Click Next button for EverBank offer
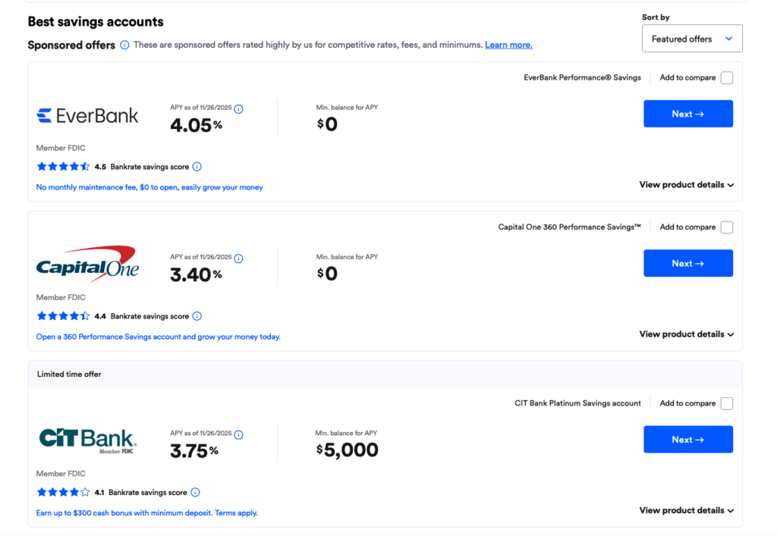This screenshot has width=777, height=536. (687, 114)
